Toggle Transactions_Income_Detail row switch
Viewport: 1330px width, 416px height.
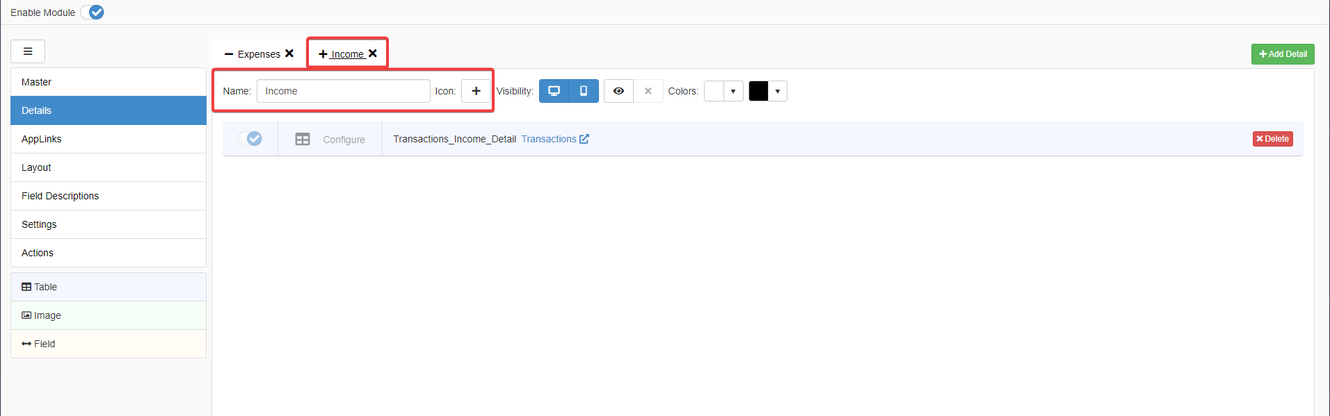(250, 139)
